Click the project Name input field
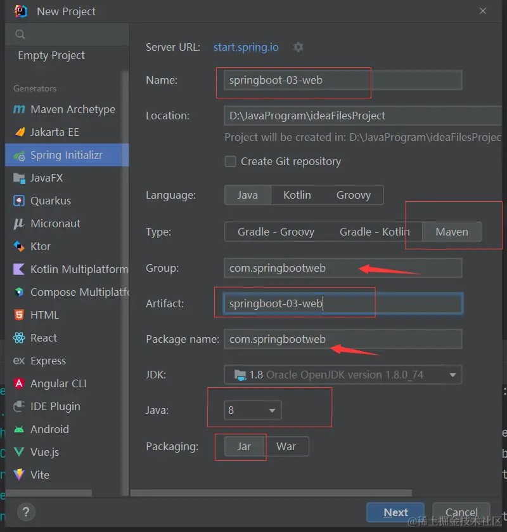Screen dimensions: 507x532 pyautogui.click(x=343, y=80)
